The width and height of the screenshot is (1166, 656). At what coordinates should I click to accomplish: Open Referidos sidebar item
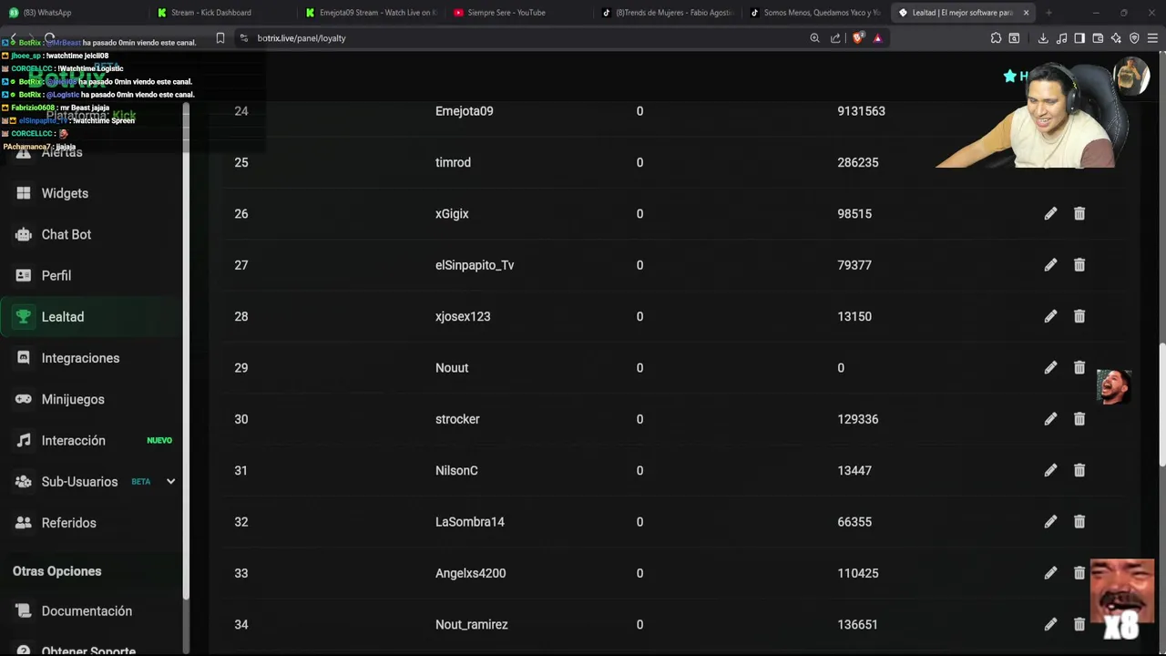pyautogui.click(x=91, y=523)
